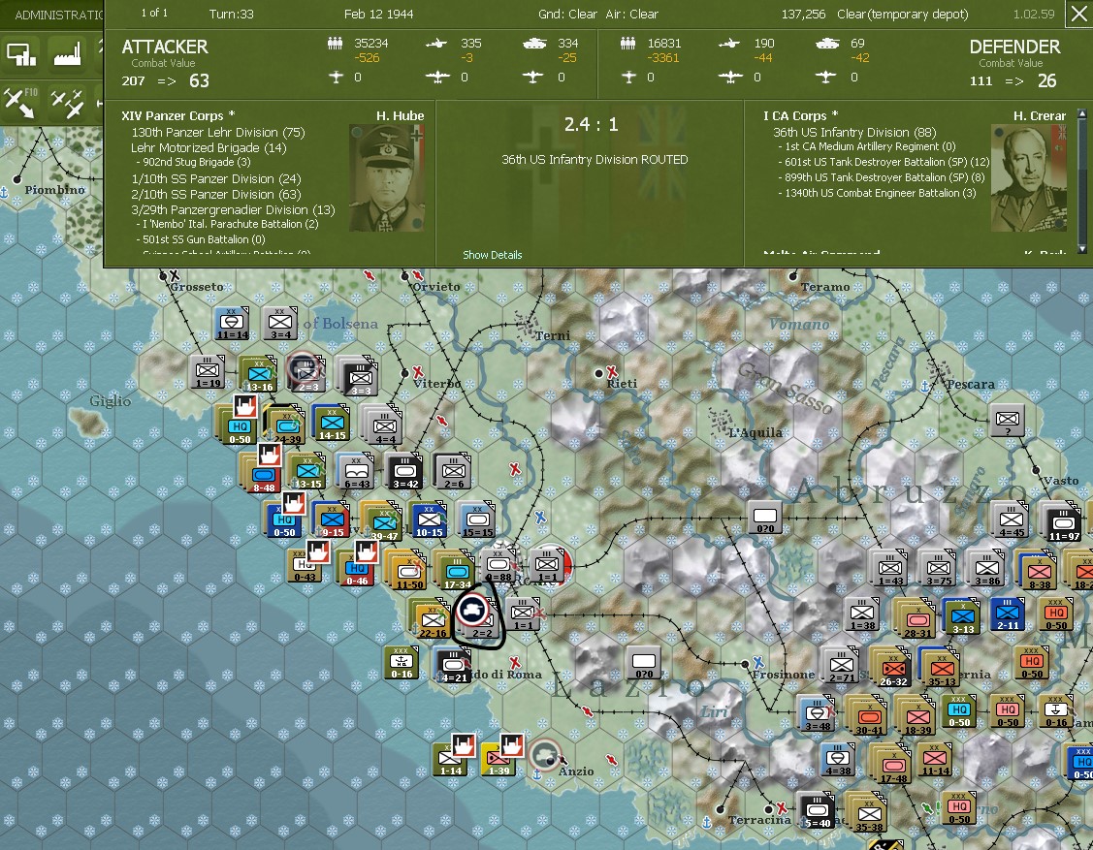The image size is (1093, 850).
Task: Select the 26-32 unit counter
Action: tap(893, 670)
